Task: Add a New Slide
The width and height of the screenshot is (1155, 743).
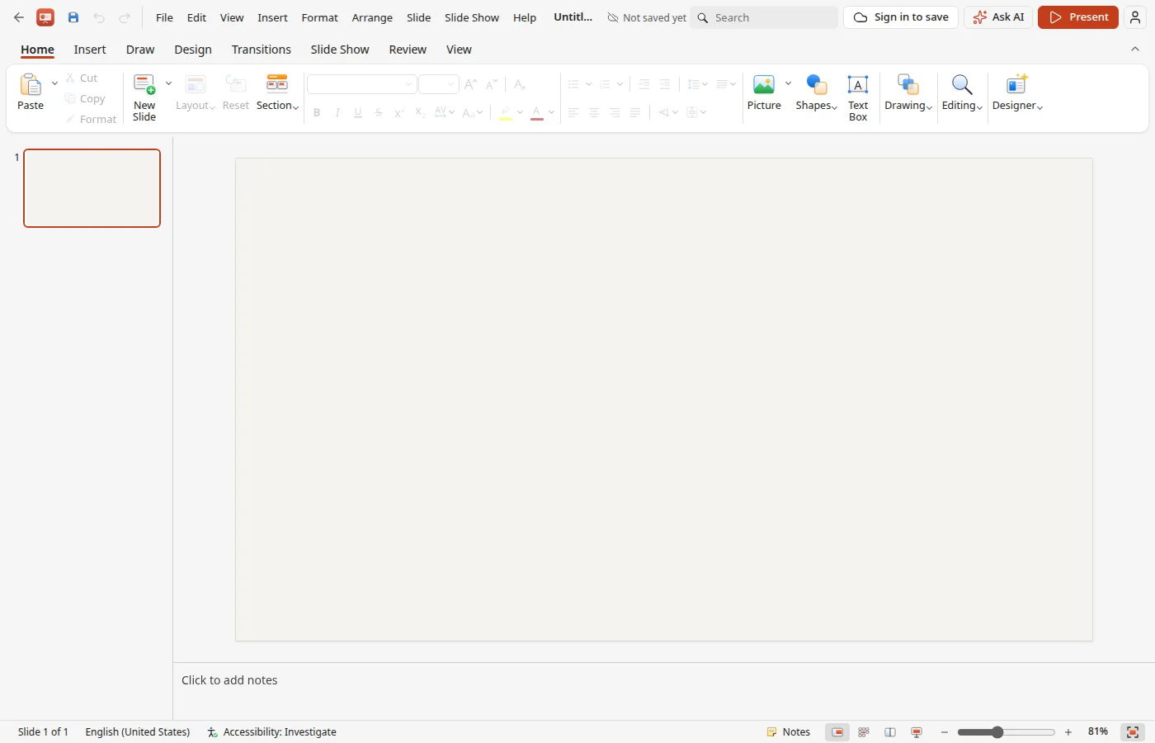Action: pos(144,98)
